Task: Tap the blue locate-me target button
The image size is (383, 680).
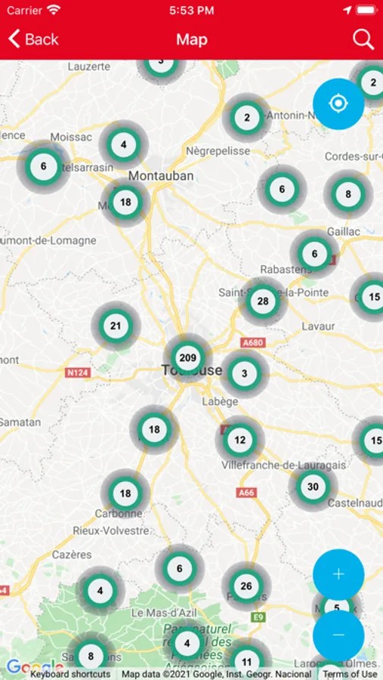Action: click(x=338, y=104)
